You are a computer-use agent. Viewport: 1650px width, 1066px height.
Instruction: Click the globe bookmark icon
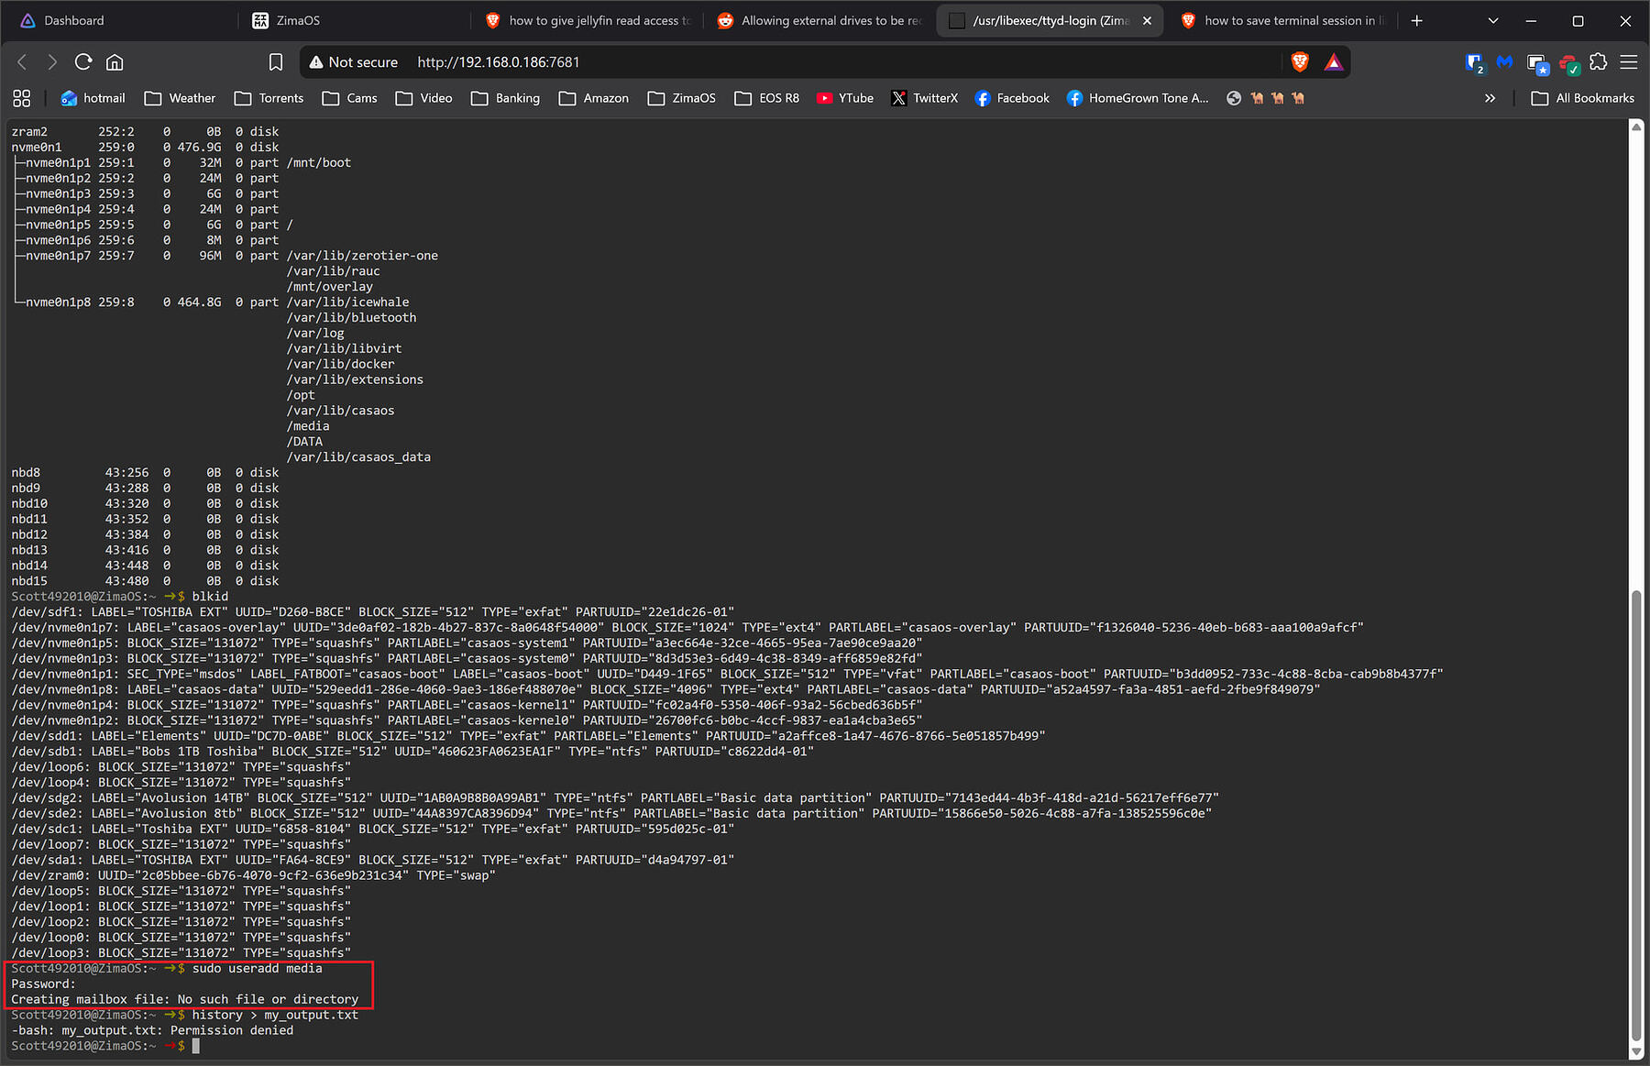(x=1234, y=98)
